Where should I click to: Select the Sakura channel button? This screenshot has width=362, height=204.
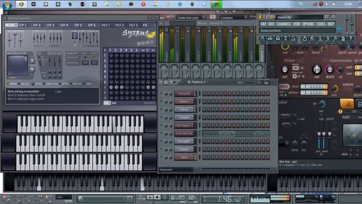click(184, 101)
